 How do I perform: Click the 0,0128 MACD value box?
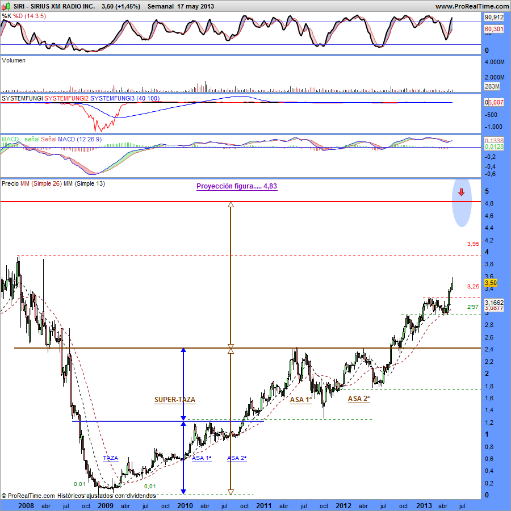[494, 146]
